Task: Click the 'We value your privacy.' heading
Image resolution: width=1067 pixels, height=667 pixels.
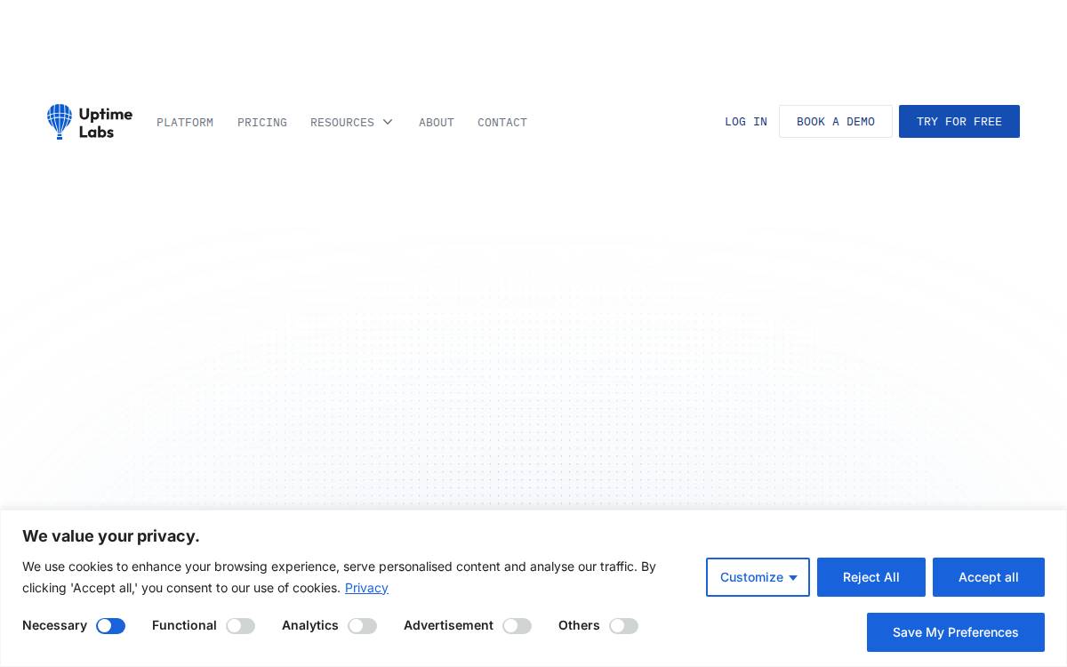Action: coord(111,536)
